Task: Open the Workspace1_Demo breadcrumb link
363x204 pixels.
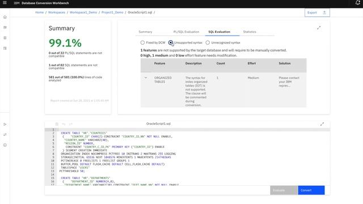Action: tap(83, 12)
